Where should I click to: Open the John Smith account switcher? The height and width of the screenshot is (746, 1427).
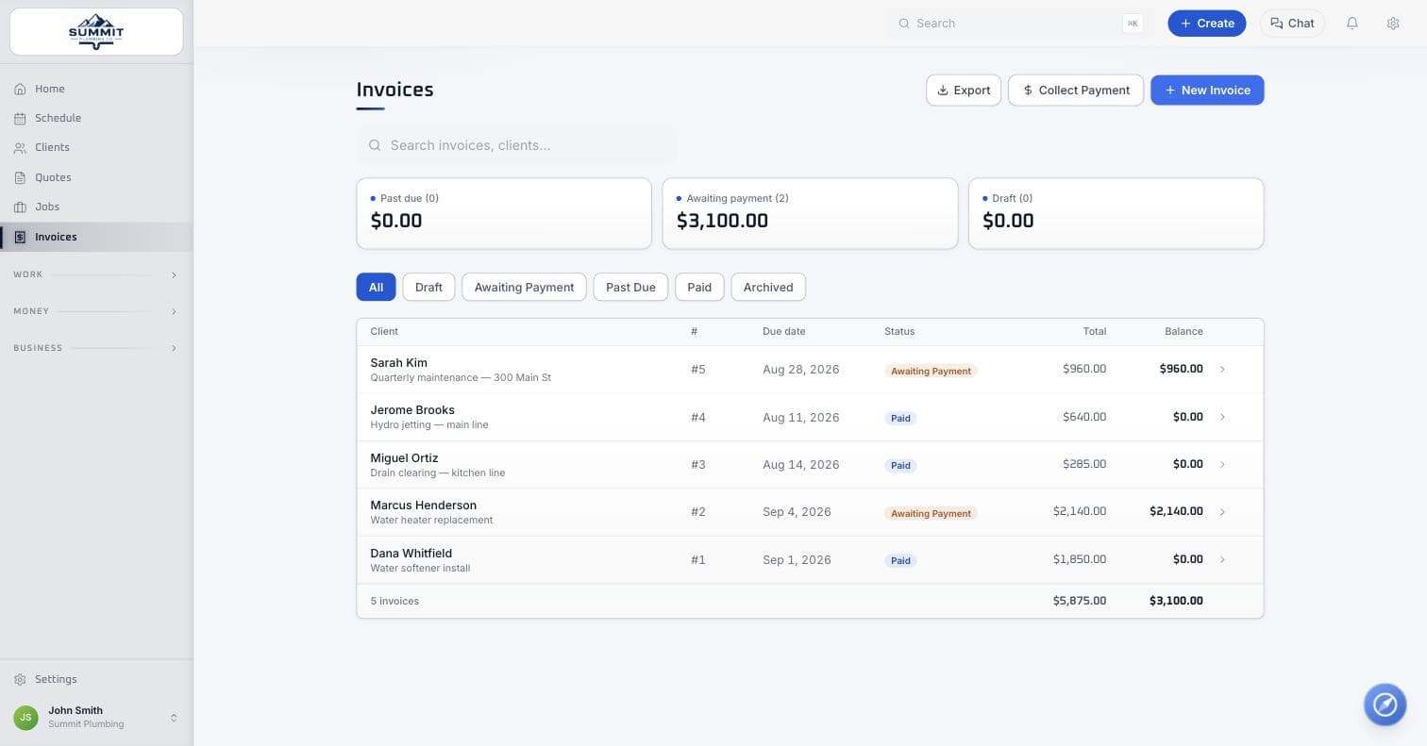coord(96,718)
